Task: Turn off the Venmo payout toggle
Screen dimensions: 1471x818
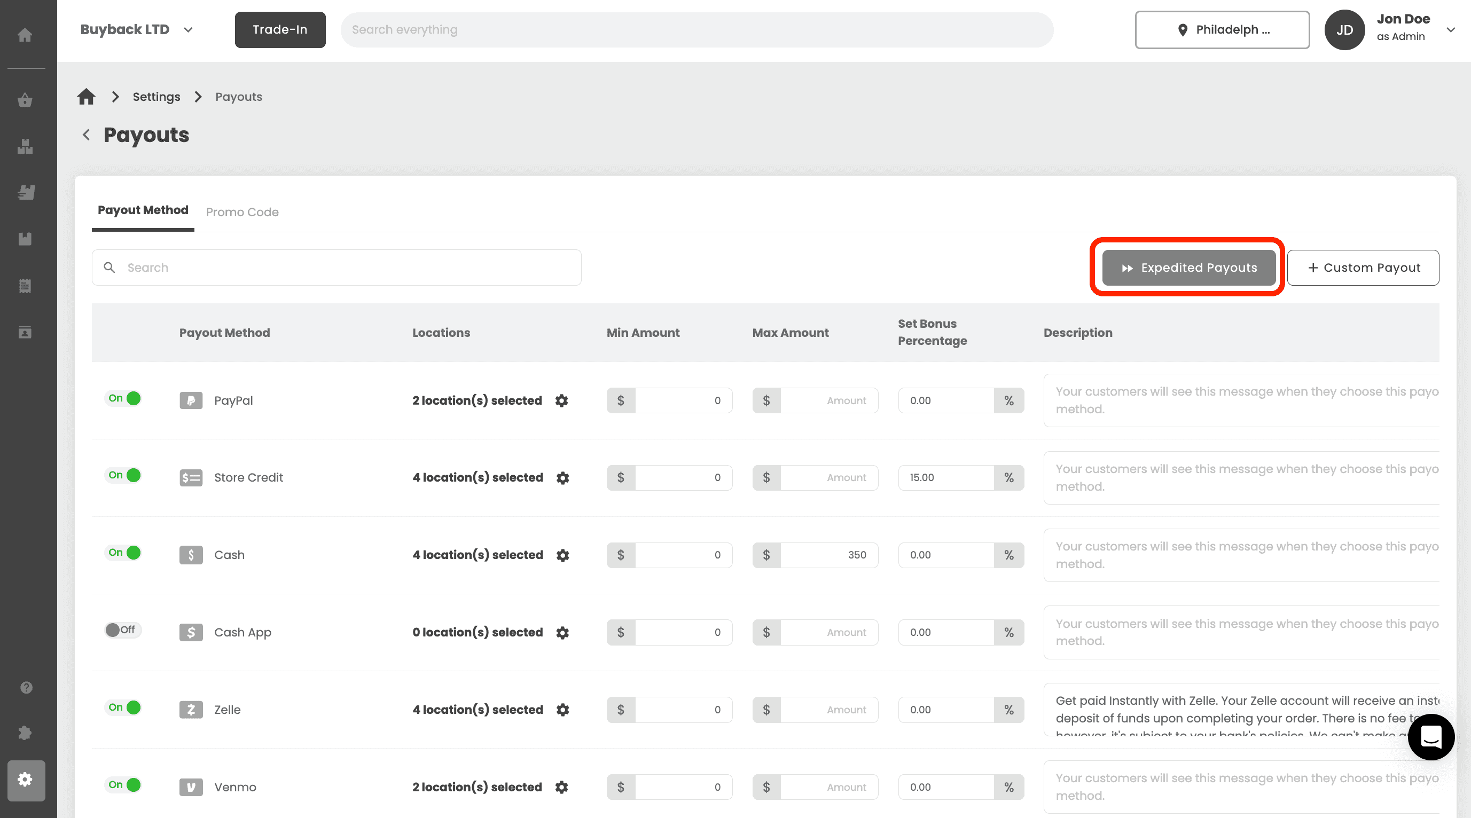Action: (123, 784)
